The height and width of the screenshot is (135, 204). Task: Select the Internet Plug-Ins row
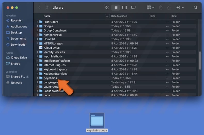coord(116,65)
